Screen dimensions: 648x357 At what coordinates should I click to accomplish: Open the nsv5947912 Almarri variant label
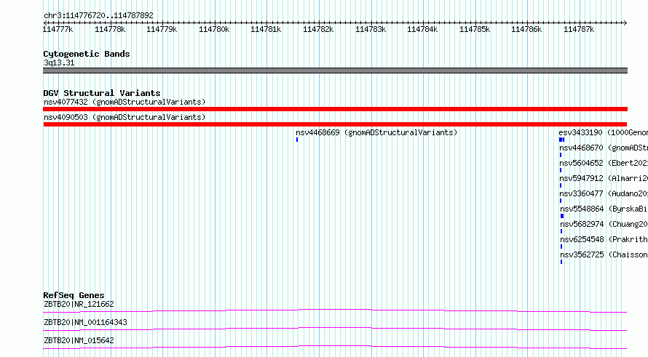coord(604,178)
